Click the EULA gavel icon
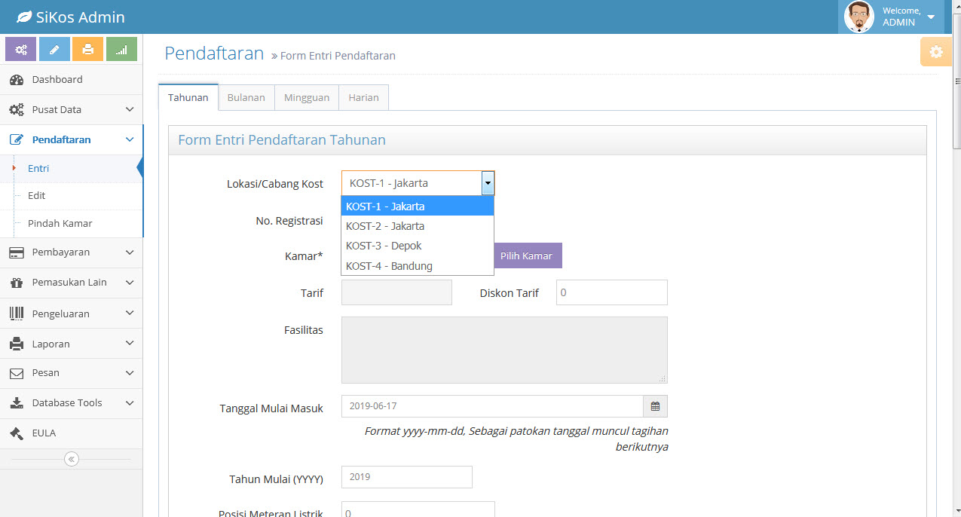The image size is (961, 517). [17, 433]
